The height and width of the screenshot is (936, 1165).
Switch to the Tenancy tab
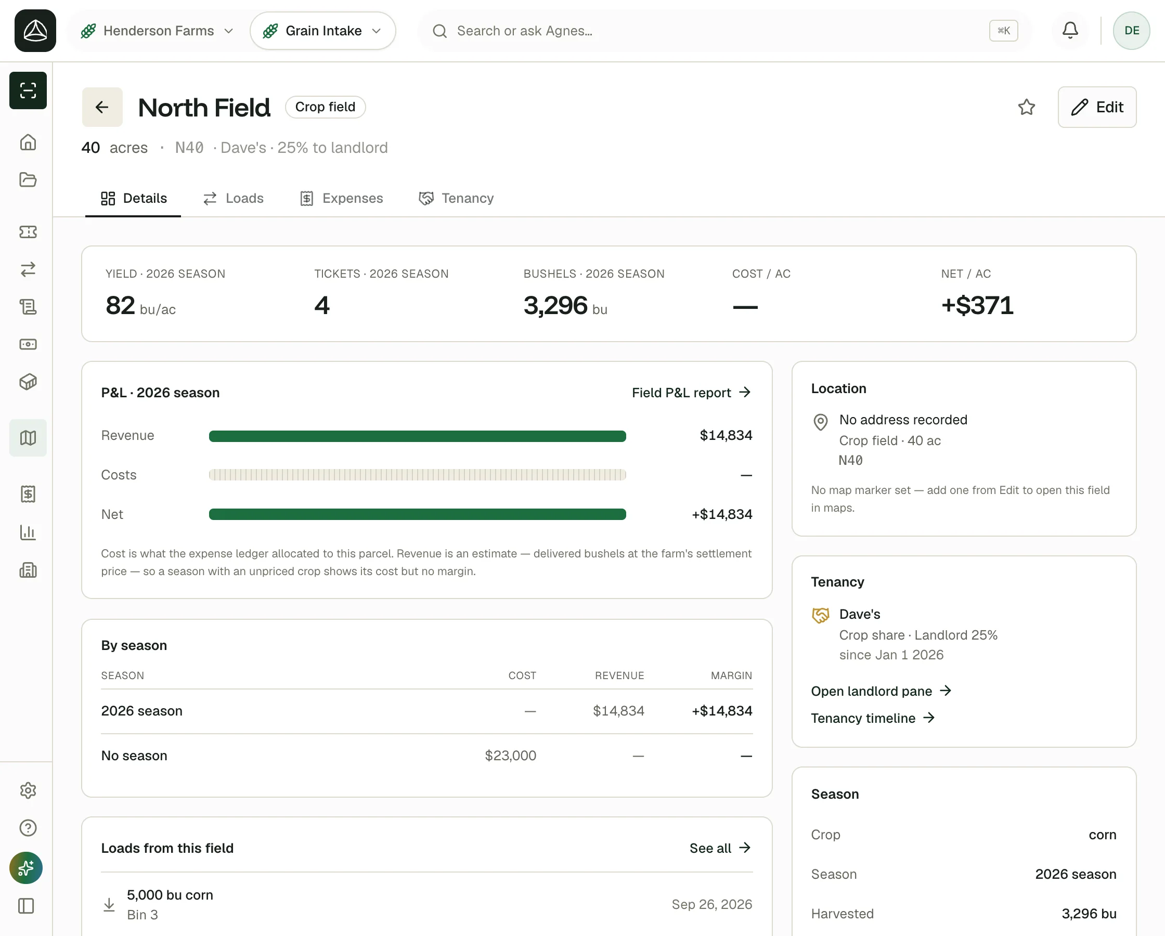coord(457,198)
